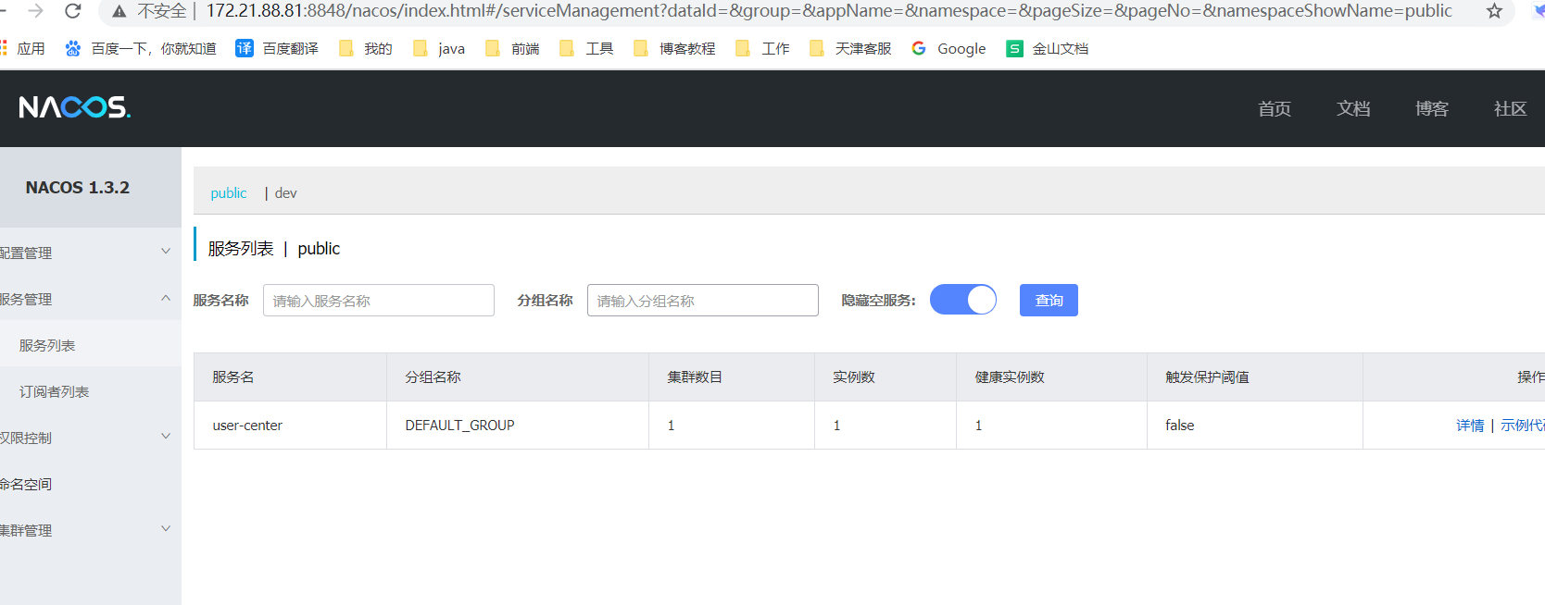The image size is (1545, 605).
Task: Open 社区 in top navigation
Action: (x=1511, y=108)
